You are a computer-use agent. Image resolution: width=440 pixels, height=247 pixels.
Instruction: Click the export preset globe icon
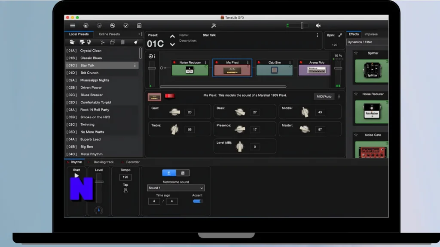click(89, 42)
